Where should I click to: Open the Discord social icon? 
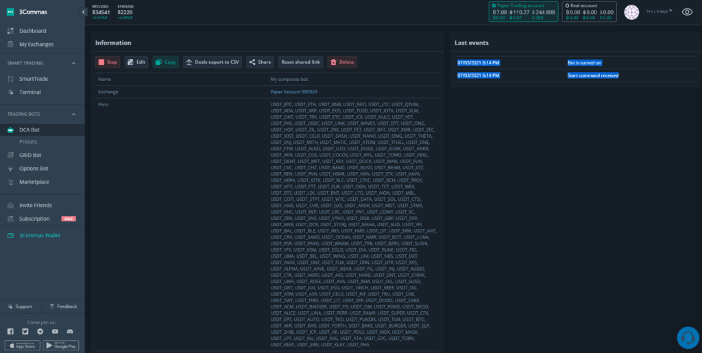tap(70, 332)
